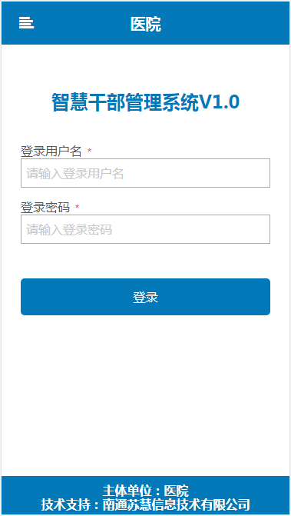Click the blue footer bar
This screenshot has height=516, width=291.
(x=146, y=495)
